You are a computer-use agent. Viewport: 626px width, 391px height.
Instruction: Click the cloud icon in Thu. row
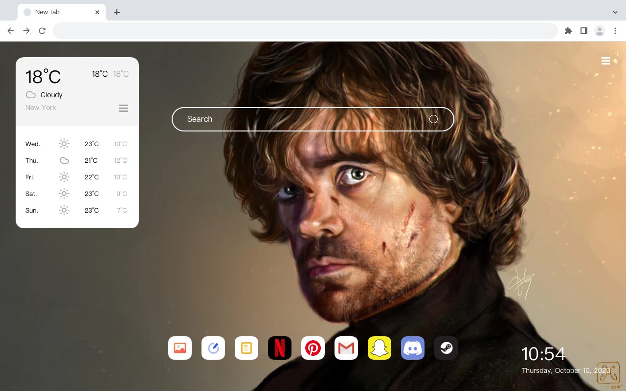tap(64, 160)
